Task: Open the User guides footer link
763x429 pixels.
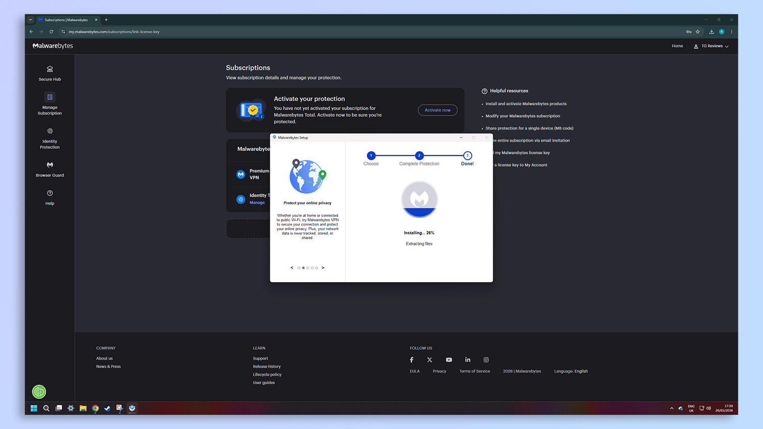Action: point(264,383)
